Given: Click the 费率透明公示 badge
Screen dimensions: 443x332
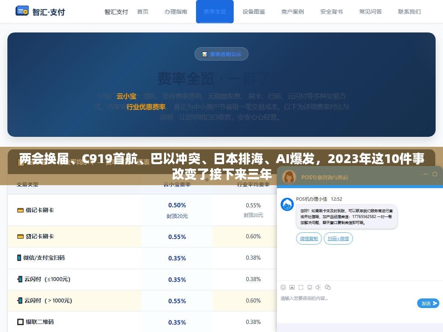Looking at the screenshot, I should coord(221,54).
